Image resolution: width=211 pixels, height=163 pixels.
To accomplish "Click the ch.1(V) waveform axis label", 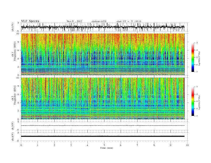I will 13,27.
